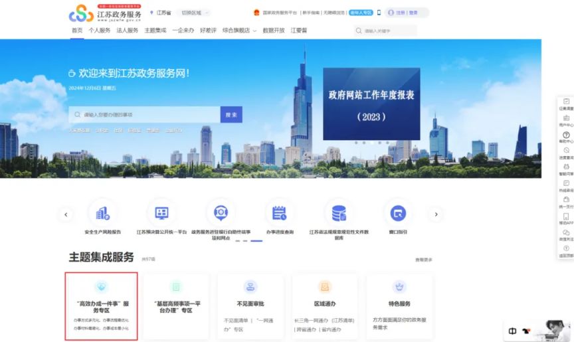Open the 江要督 menu item
Viewport: 574px width, 342px height.
299,31
